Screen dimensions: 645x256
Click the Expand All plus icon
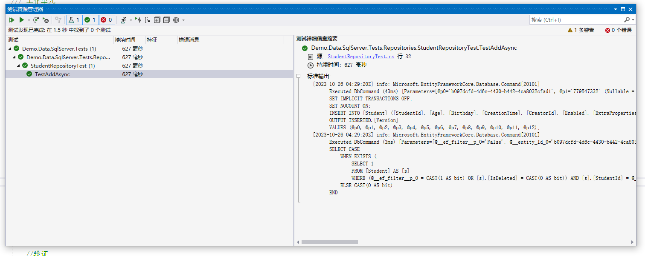pos(157,20)
